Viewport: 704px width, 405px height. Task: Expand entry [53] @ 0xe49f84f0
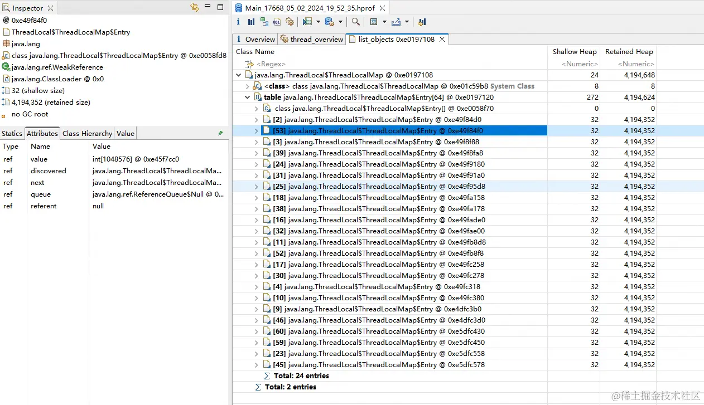(x=257, y=130)
